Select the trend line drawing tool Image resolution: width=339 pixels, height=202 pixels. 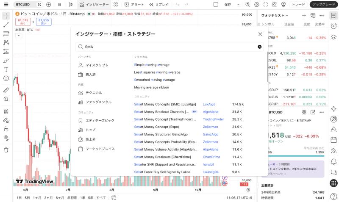tap(6, 25)
